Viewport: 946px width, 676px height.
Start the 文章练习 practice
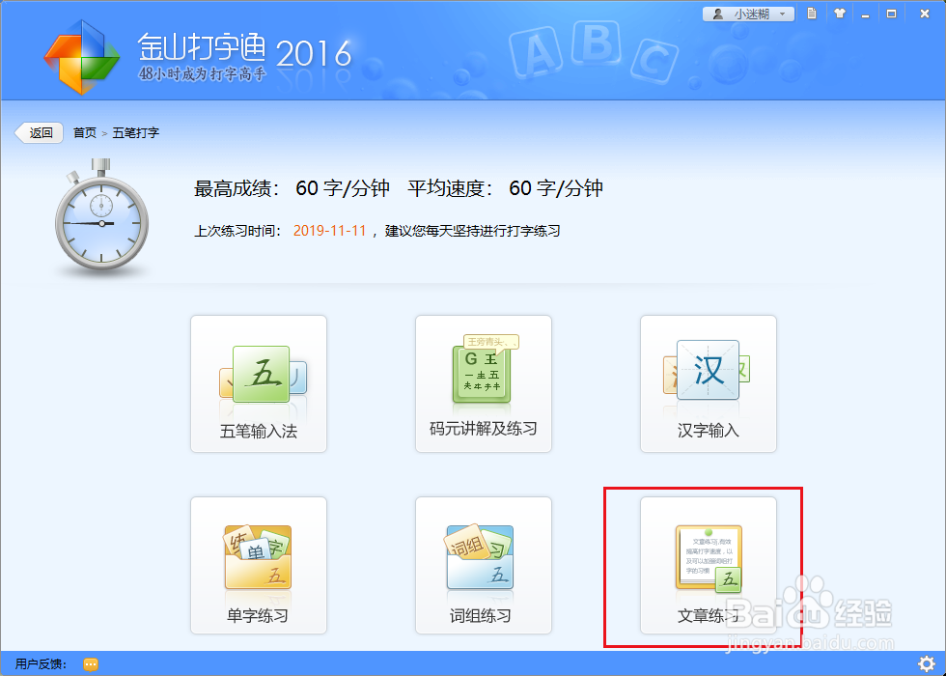[x=709, y=566]
